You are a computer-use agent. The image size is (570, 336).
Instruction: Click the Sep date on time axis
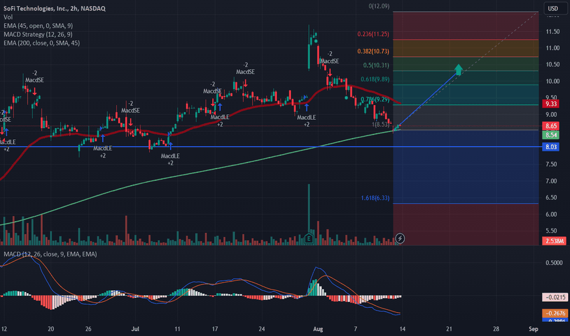pyautogui.click(x=533, y=329)
